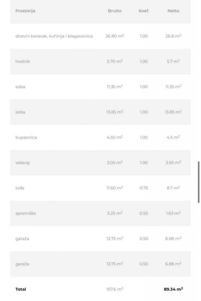
Task: Click the Total row label
Action: click(x=21, y=289)
